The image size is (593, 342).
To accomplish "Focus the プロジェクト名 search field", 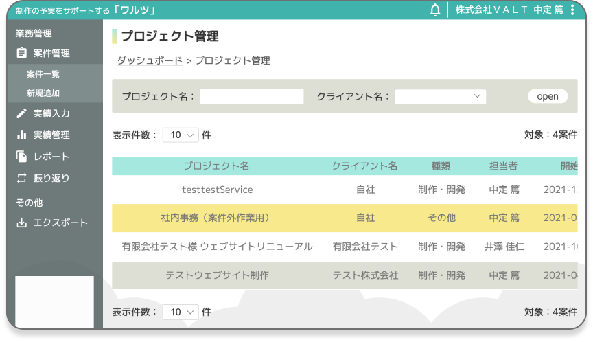I will click(252, 97).
